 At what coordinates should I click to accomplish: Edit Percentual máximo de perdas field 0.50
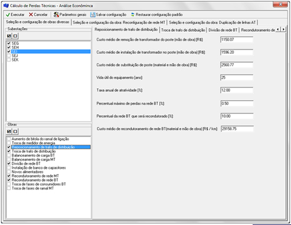237,103
